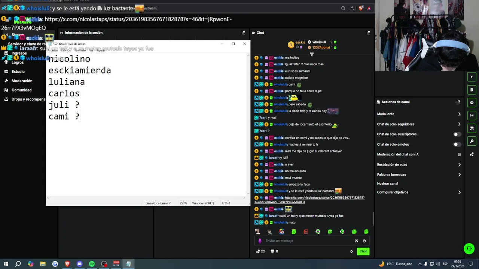Open the Moderación sidebar item
This screenshot has width=479, height=269.
pyautogui.click(x=19, y=81)
